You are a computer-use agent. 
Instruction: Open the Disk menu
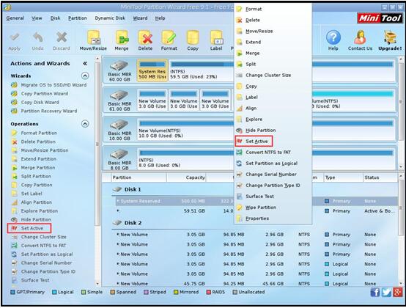point(55,18)
